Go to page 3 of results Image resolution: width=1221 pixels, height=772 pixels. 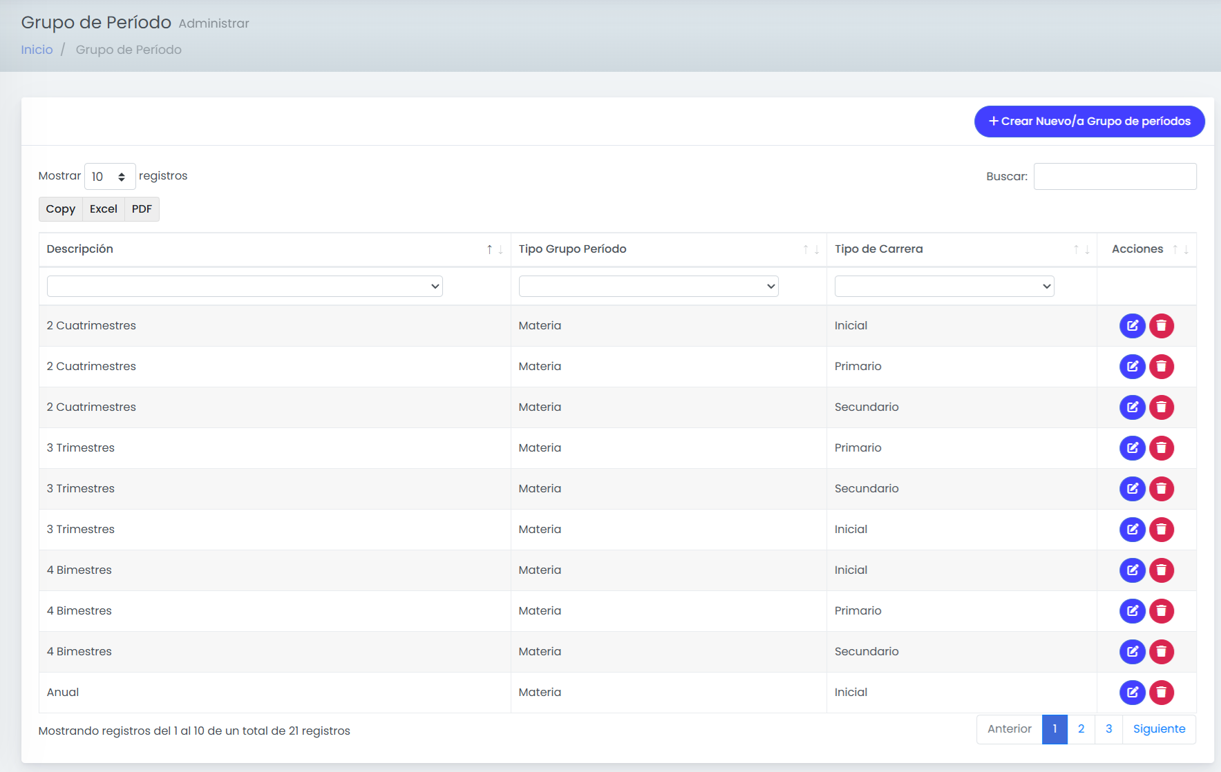(x=1109, y=729)
